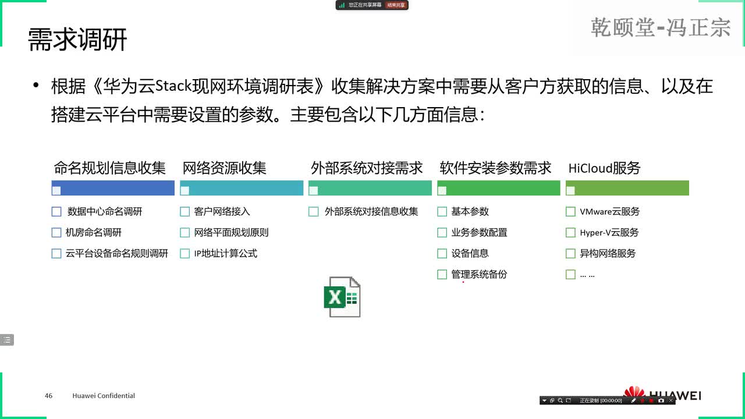Click the Huawei logo in the footer

[662, 393]
